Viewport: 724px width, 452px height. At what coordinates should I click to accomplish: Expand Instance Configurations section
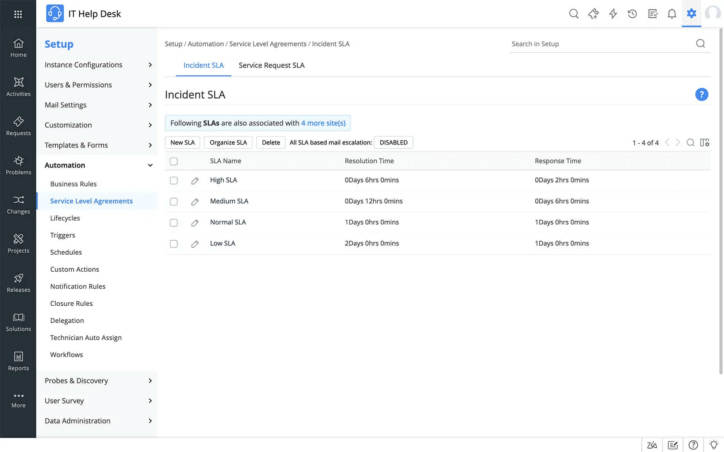point(98,65)
